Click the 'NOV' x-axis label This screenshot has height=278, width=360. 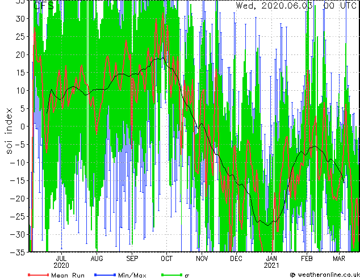[202, 259]
